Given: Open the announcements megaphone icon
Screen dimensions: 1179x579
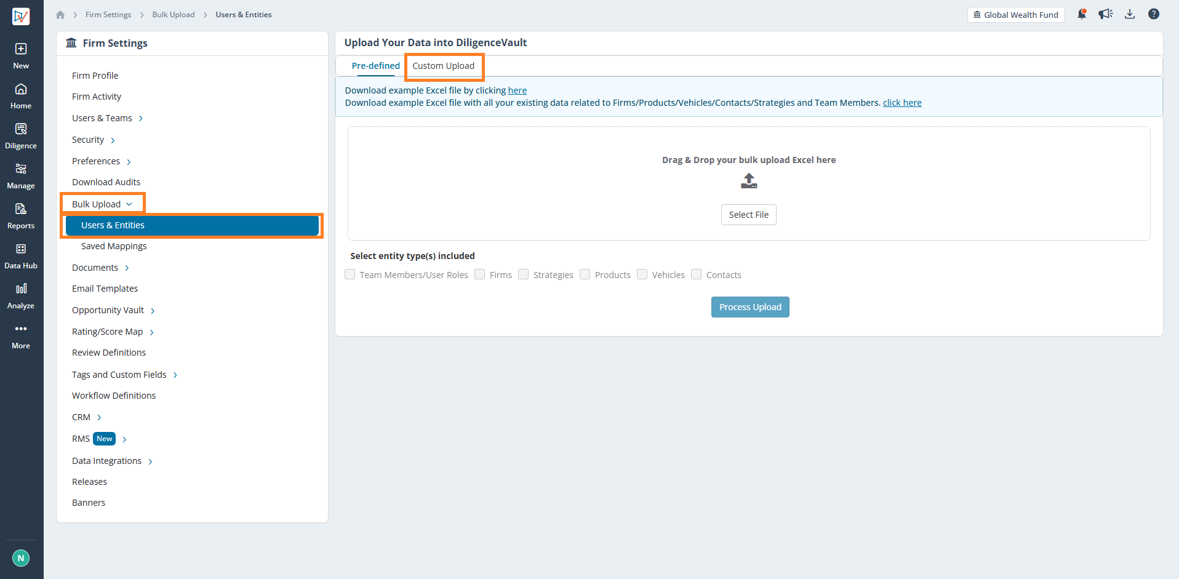Looking at the screenshot, I should click(x=1106, y=14).
